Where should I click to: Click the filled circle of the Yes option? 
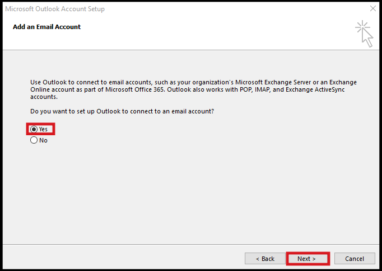point(34,129)
